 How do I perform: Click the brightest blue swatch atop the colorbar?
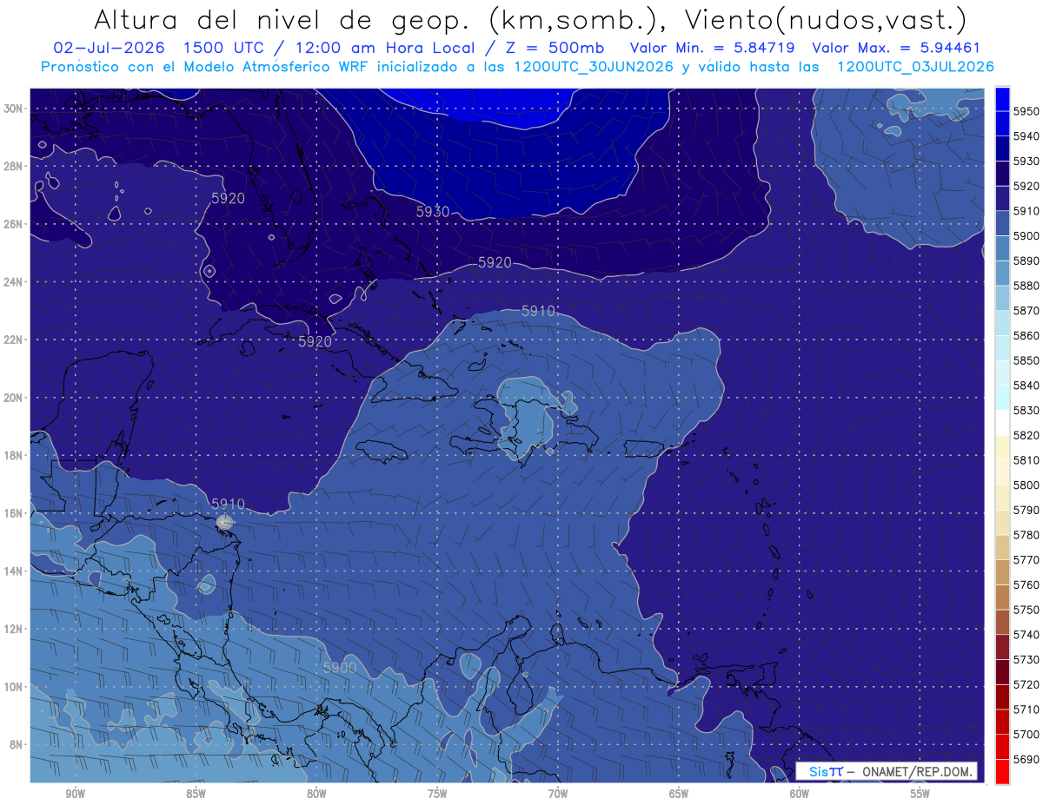pos(1002,98)
